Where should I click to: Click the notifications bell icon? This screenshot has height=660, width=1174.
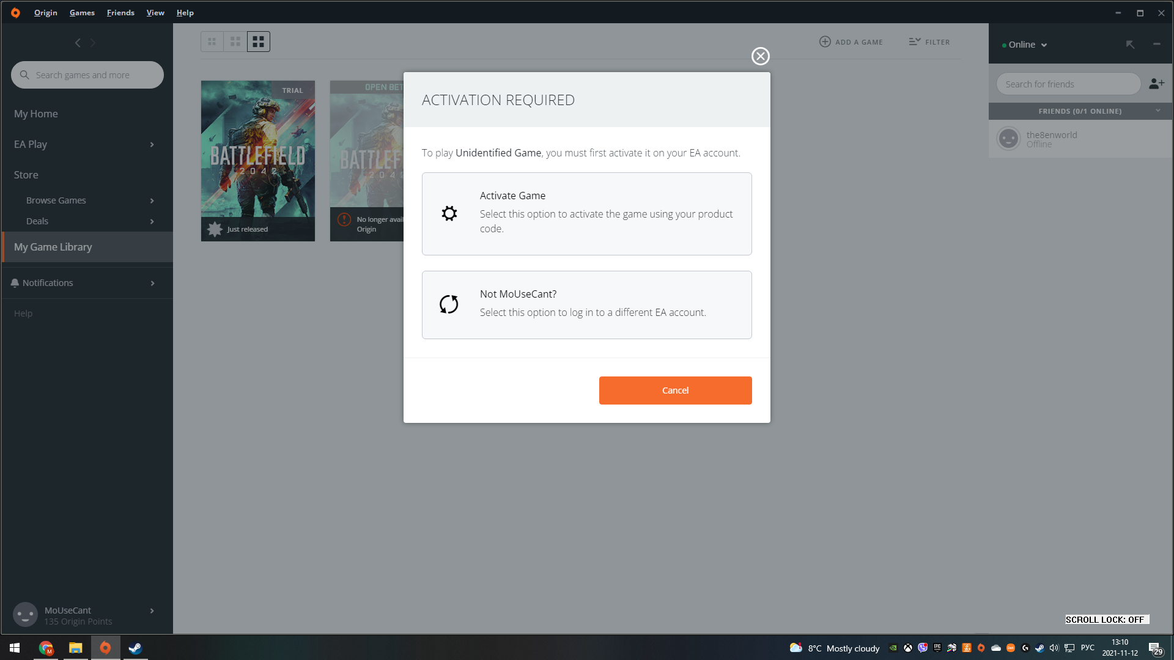[x=15, y=283]
